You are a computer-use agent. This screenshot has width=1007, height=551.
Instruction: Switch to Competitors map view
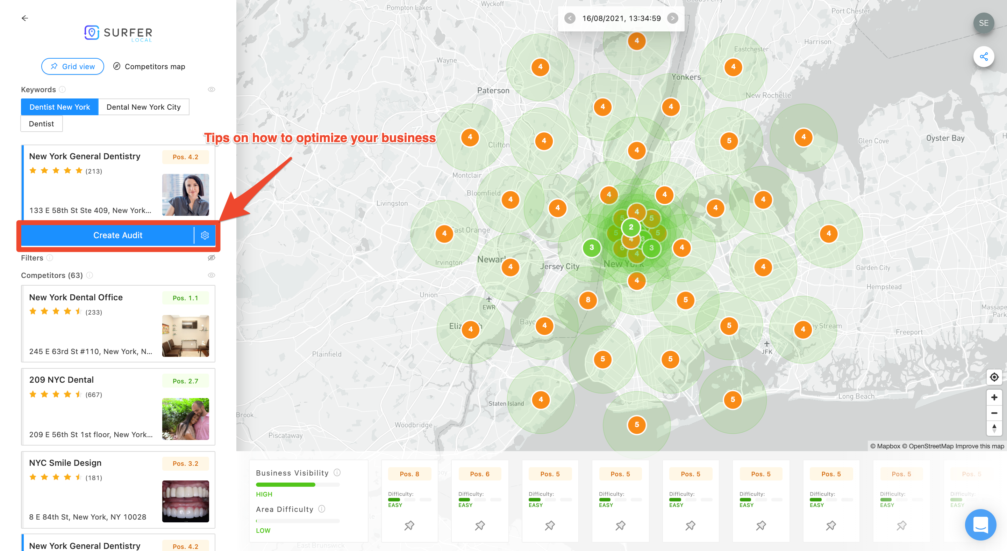click(x=149, y=66)
